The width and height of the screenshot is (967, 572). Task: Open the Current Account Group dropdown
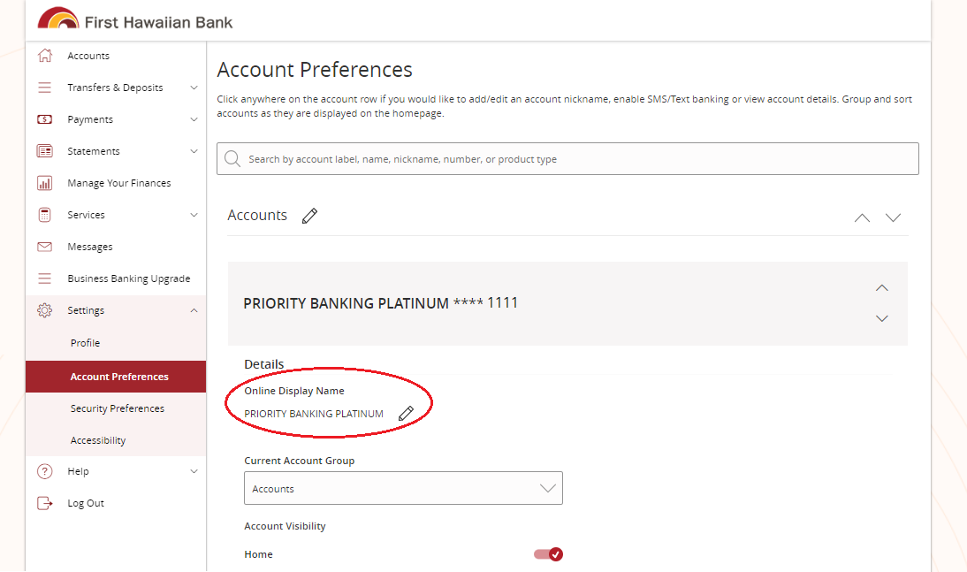(403, 489)
